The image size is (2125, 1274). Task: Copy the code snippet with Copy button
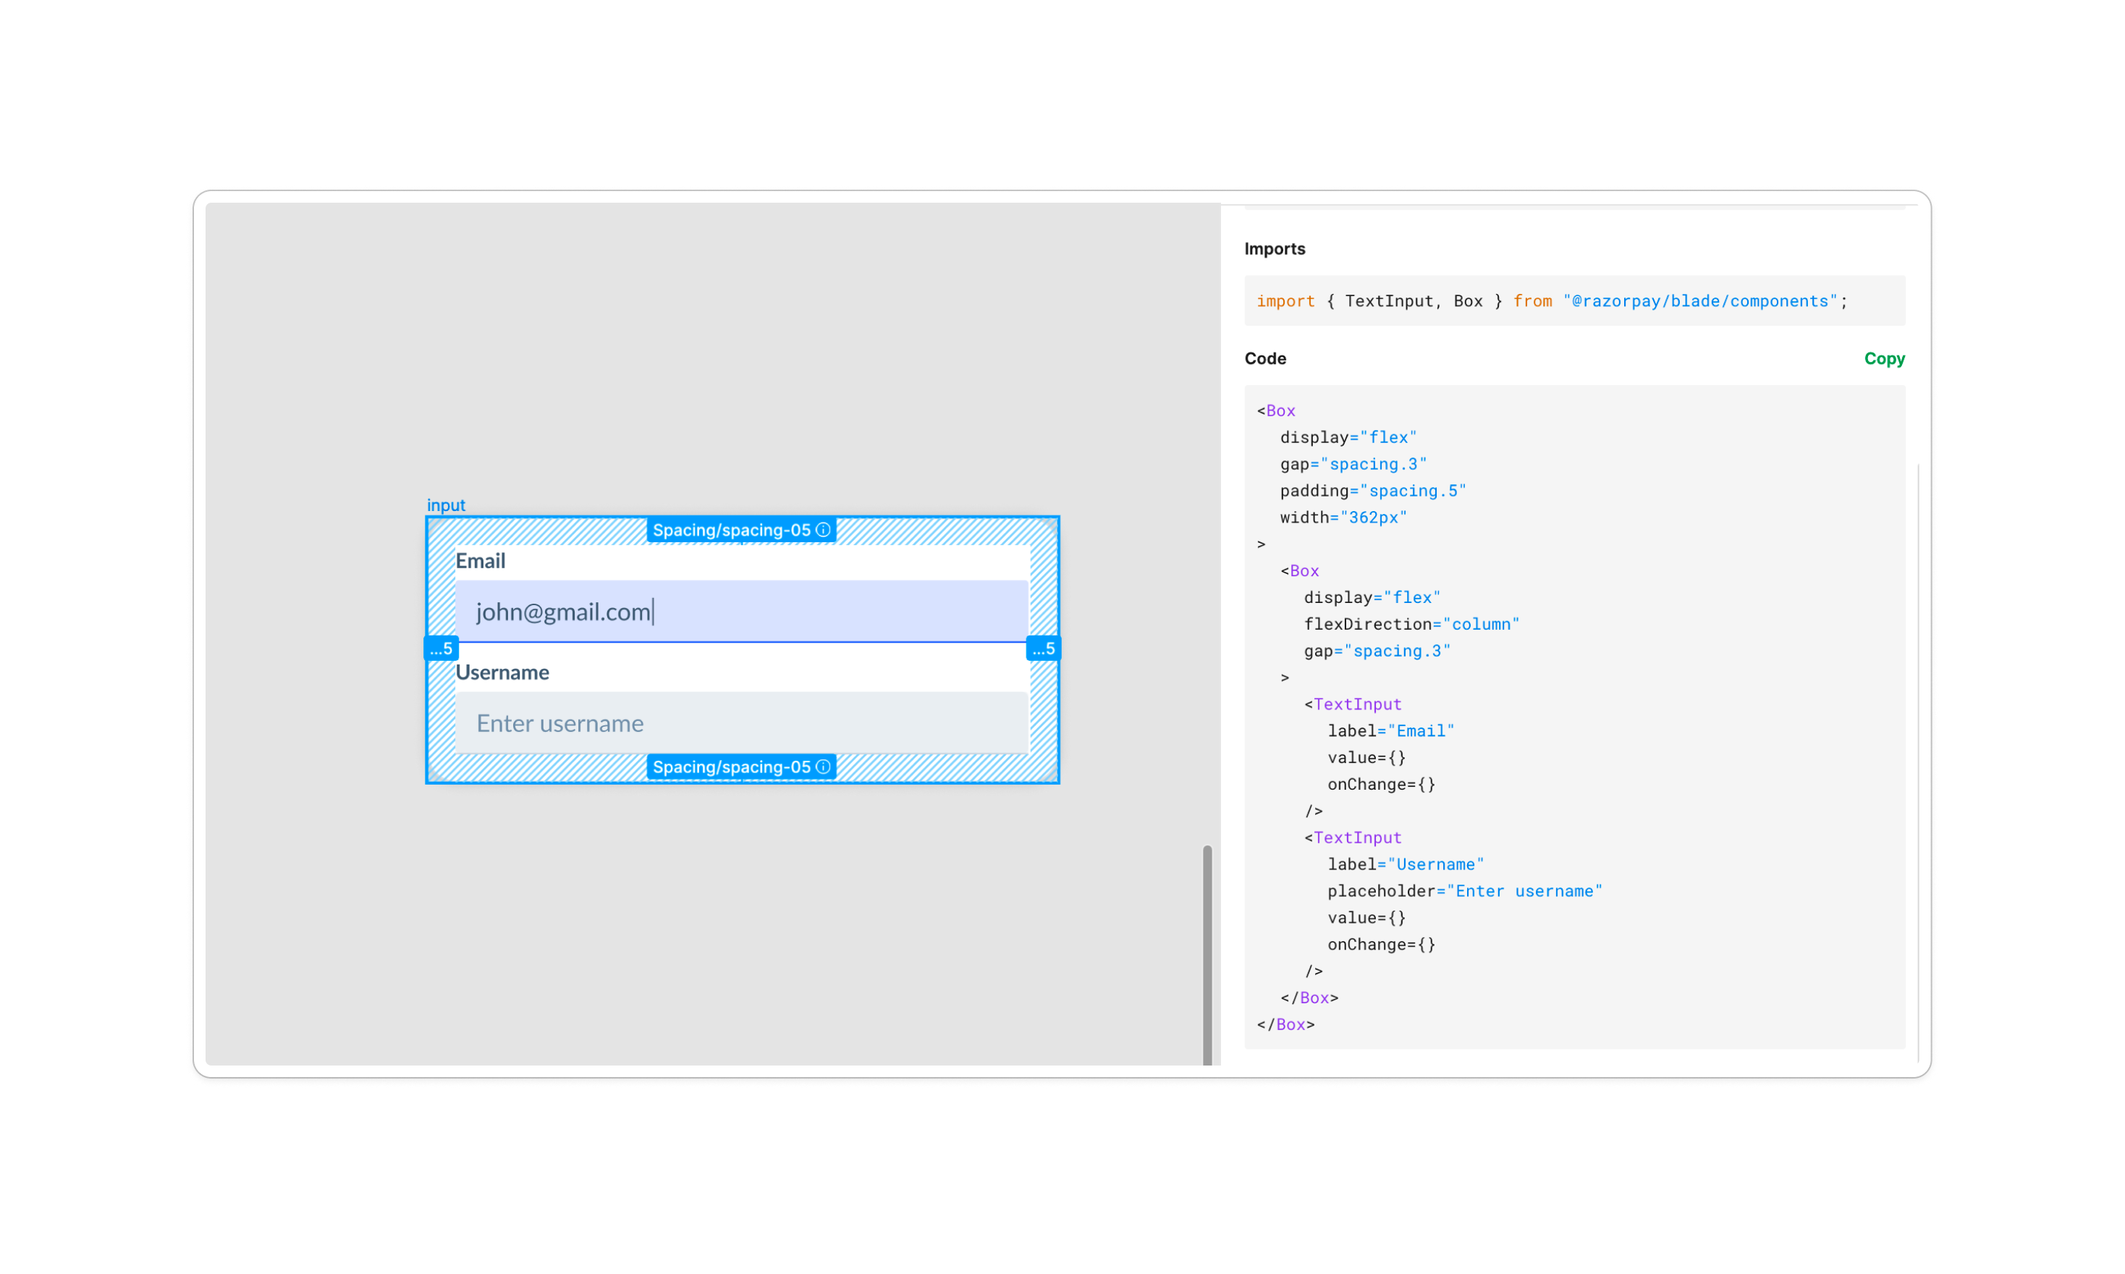coord(1883,358)
